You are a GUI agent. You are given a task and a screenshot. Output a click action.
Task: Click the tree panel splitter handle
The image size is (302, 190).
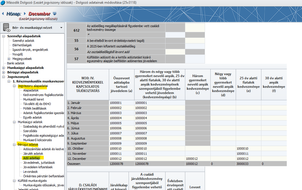pyautogui.click(x=65, y=150)
